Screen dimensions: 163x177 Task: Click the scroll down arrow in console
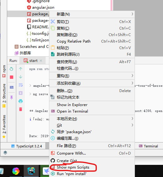click(x=21, y=77)
